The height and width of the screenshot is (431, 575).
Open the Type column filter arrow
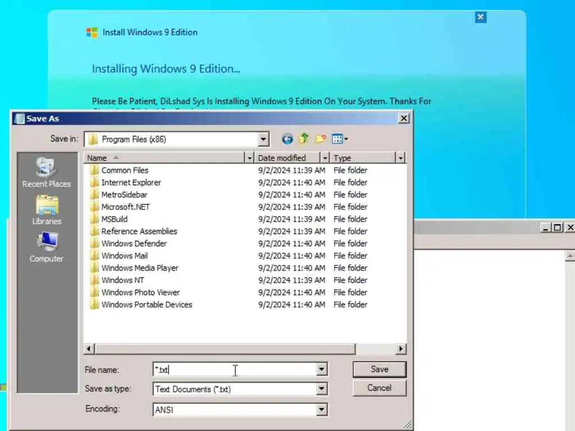pos(400,158)
